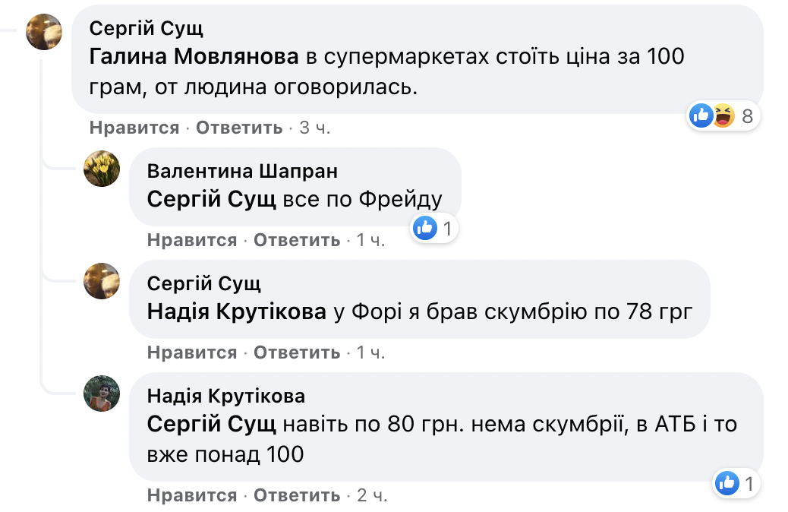Click the laughing emoji reaction on the top comment
Viewport: 788px width, 512px height.
point(722,114)
